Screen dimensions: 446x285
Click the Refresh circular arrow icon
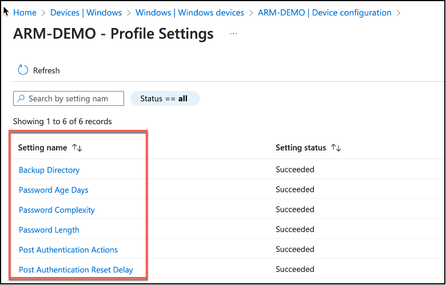23,70
